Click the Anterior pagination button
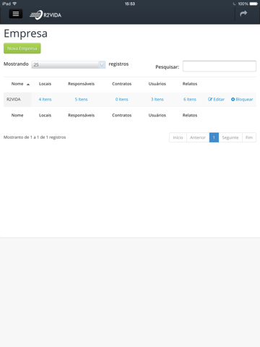The height and width of the screenshot is (347, 260). (198, 137)
